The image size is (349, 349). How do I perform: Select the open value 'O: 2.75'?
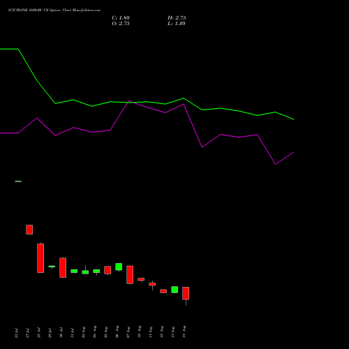(121, 24)
